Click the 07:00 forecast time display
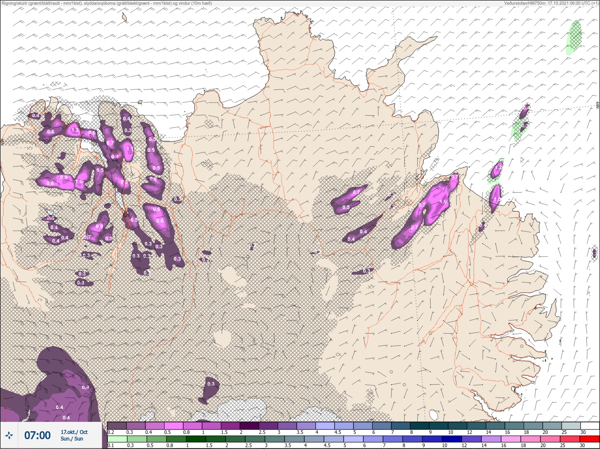Image resolution: width=600 pixels, height=449 pixels. coord(37,435)
